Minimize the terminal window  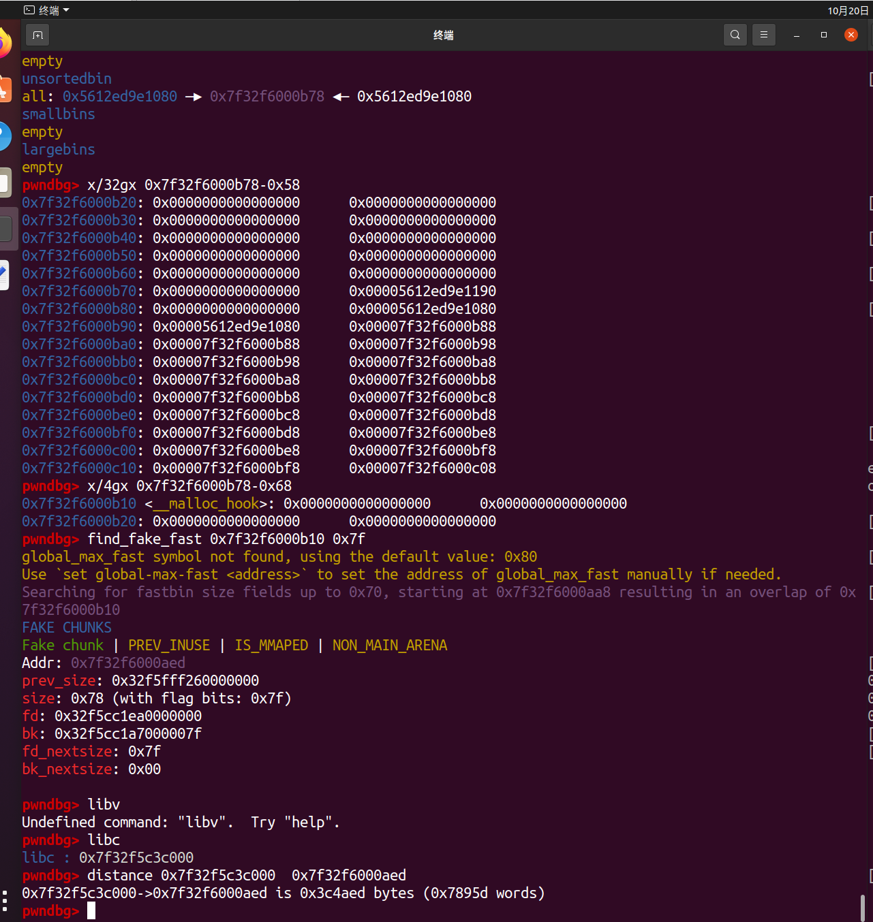[796, 35]
